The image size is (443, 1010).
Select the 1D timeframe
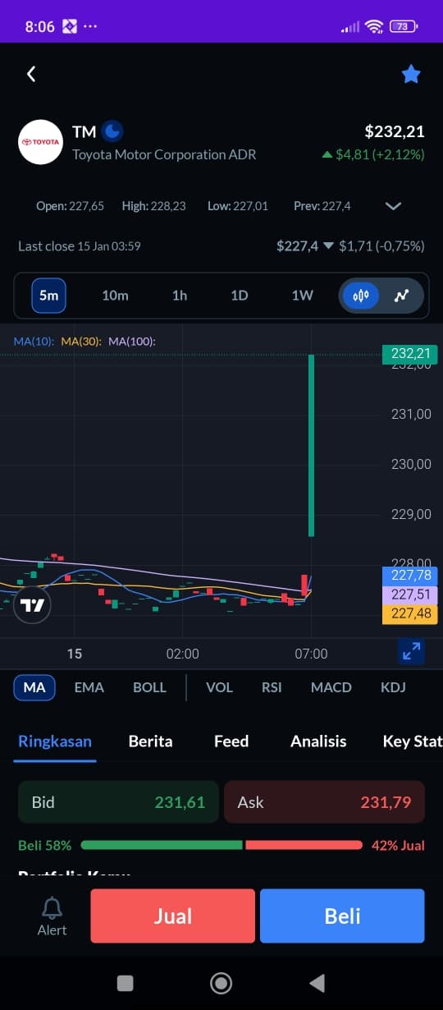(x=239, y=296)
